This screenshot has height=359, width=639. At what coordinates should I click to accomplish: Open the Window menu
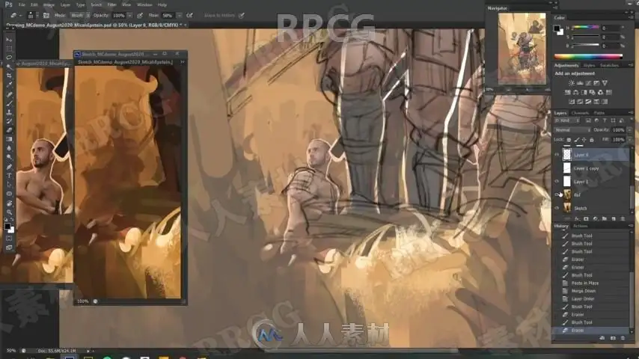(x=144, y=5)
